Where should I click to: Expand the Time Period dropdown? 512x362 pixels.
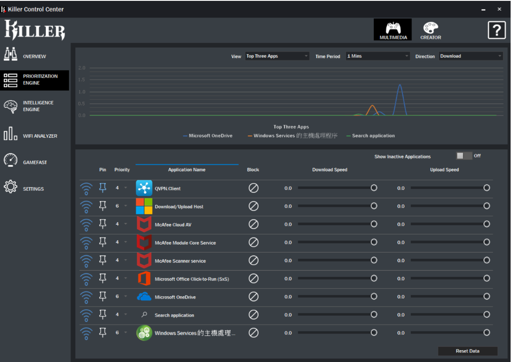pyautogui.click(x=378, y=56)
